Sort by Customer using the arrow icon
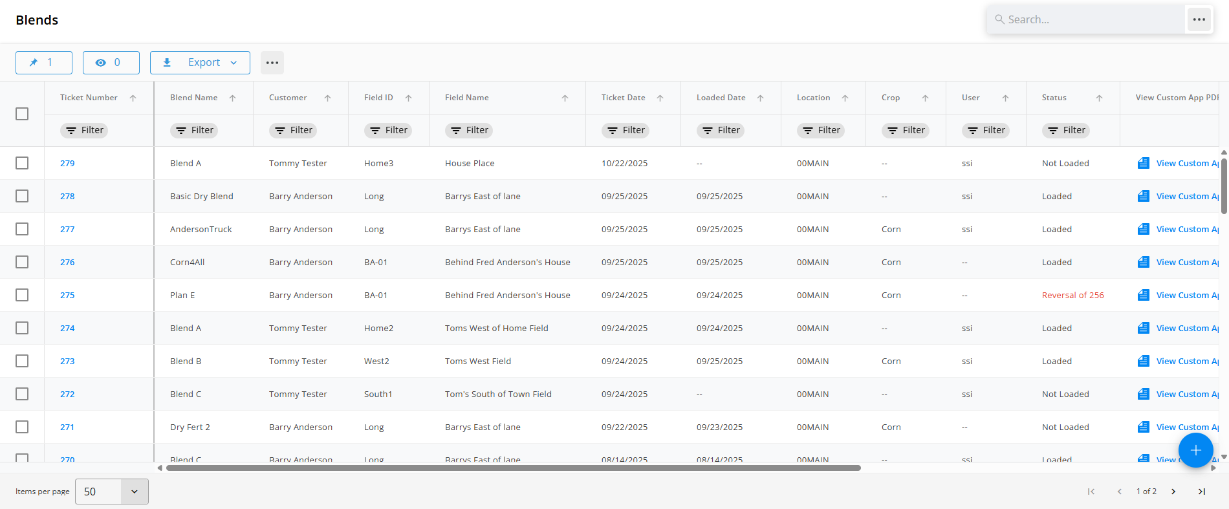Viewport: 1229px width, 509px height. click(x=327, y=98)
